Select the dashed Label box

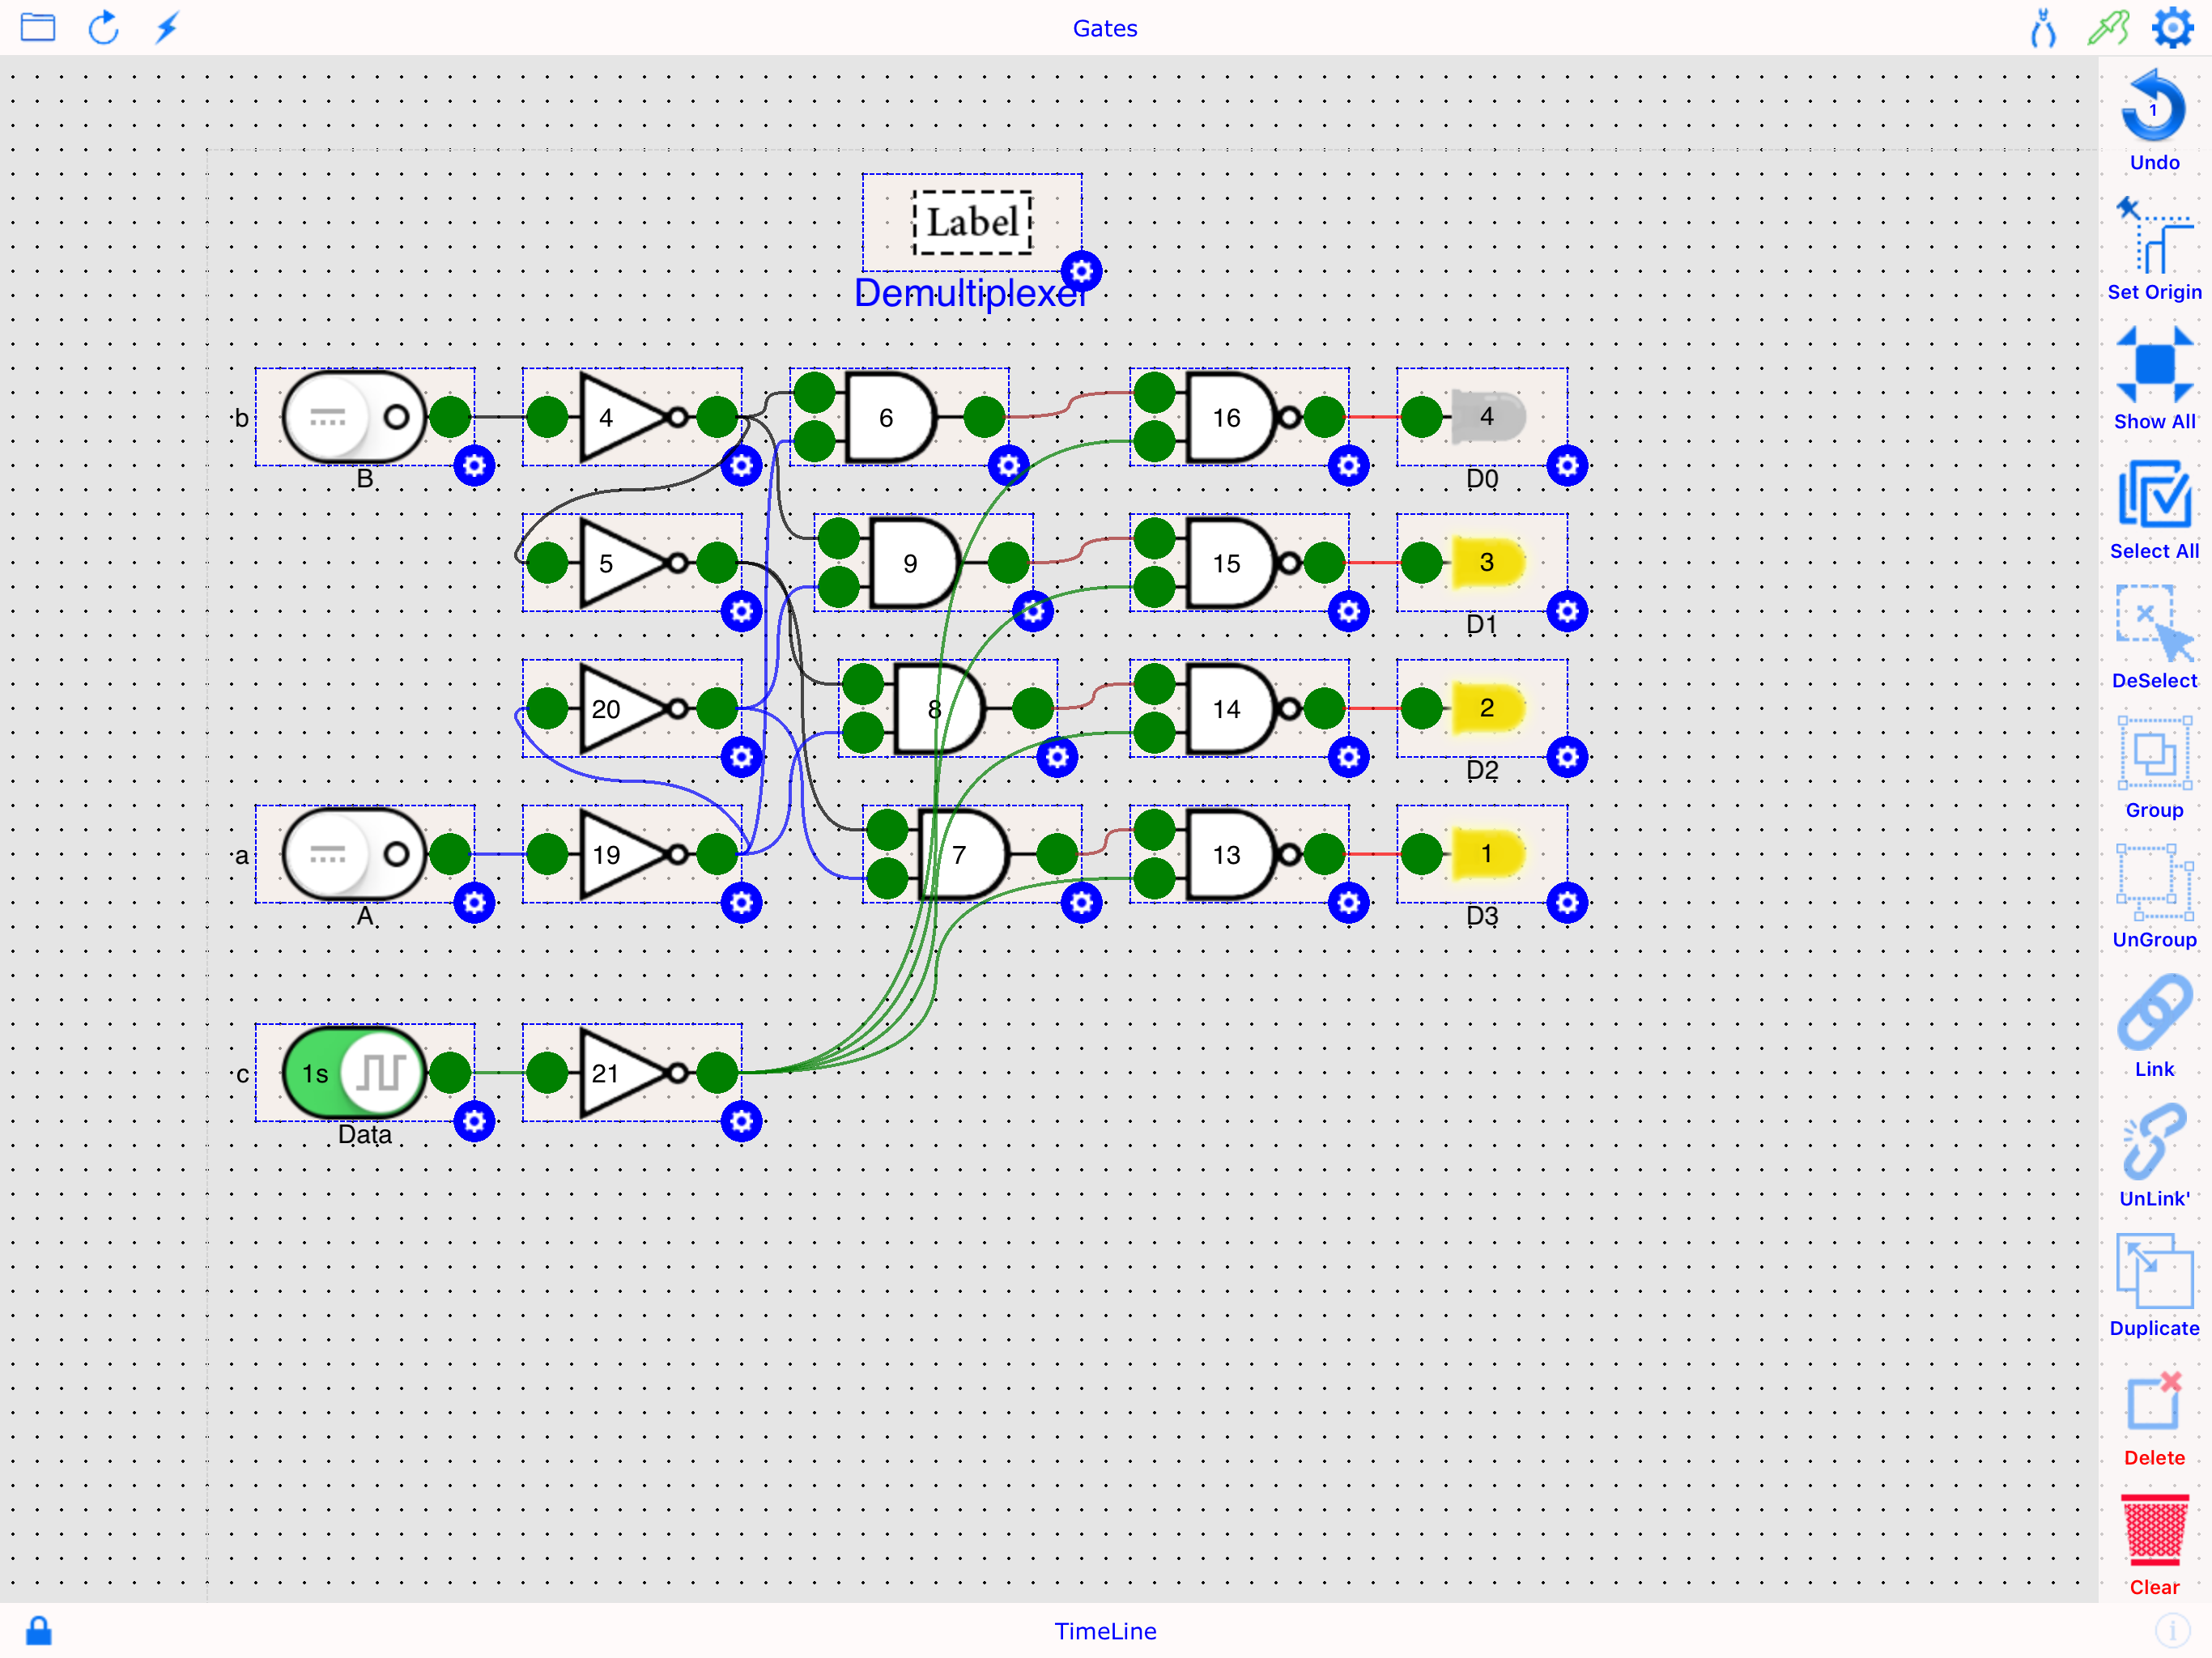(972, 222)
